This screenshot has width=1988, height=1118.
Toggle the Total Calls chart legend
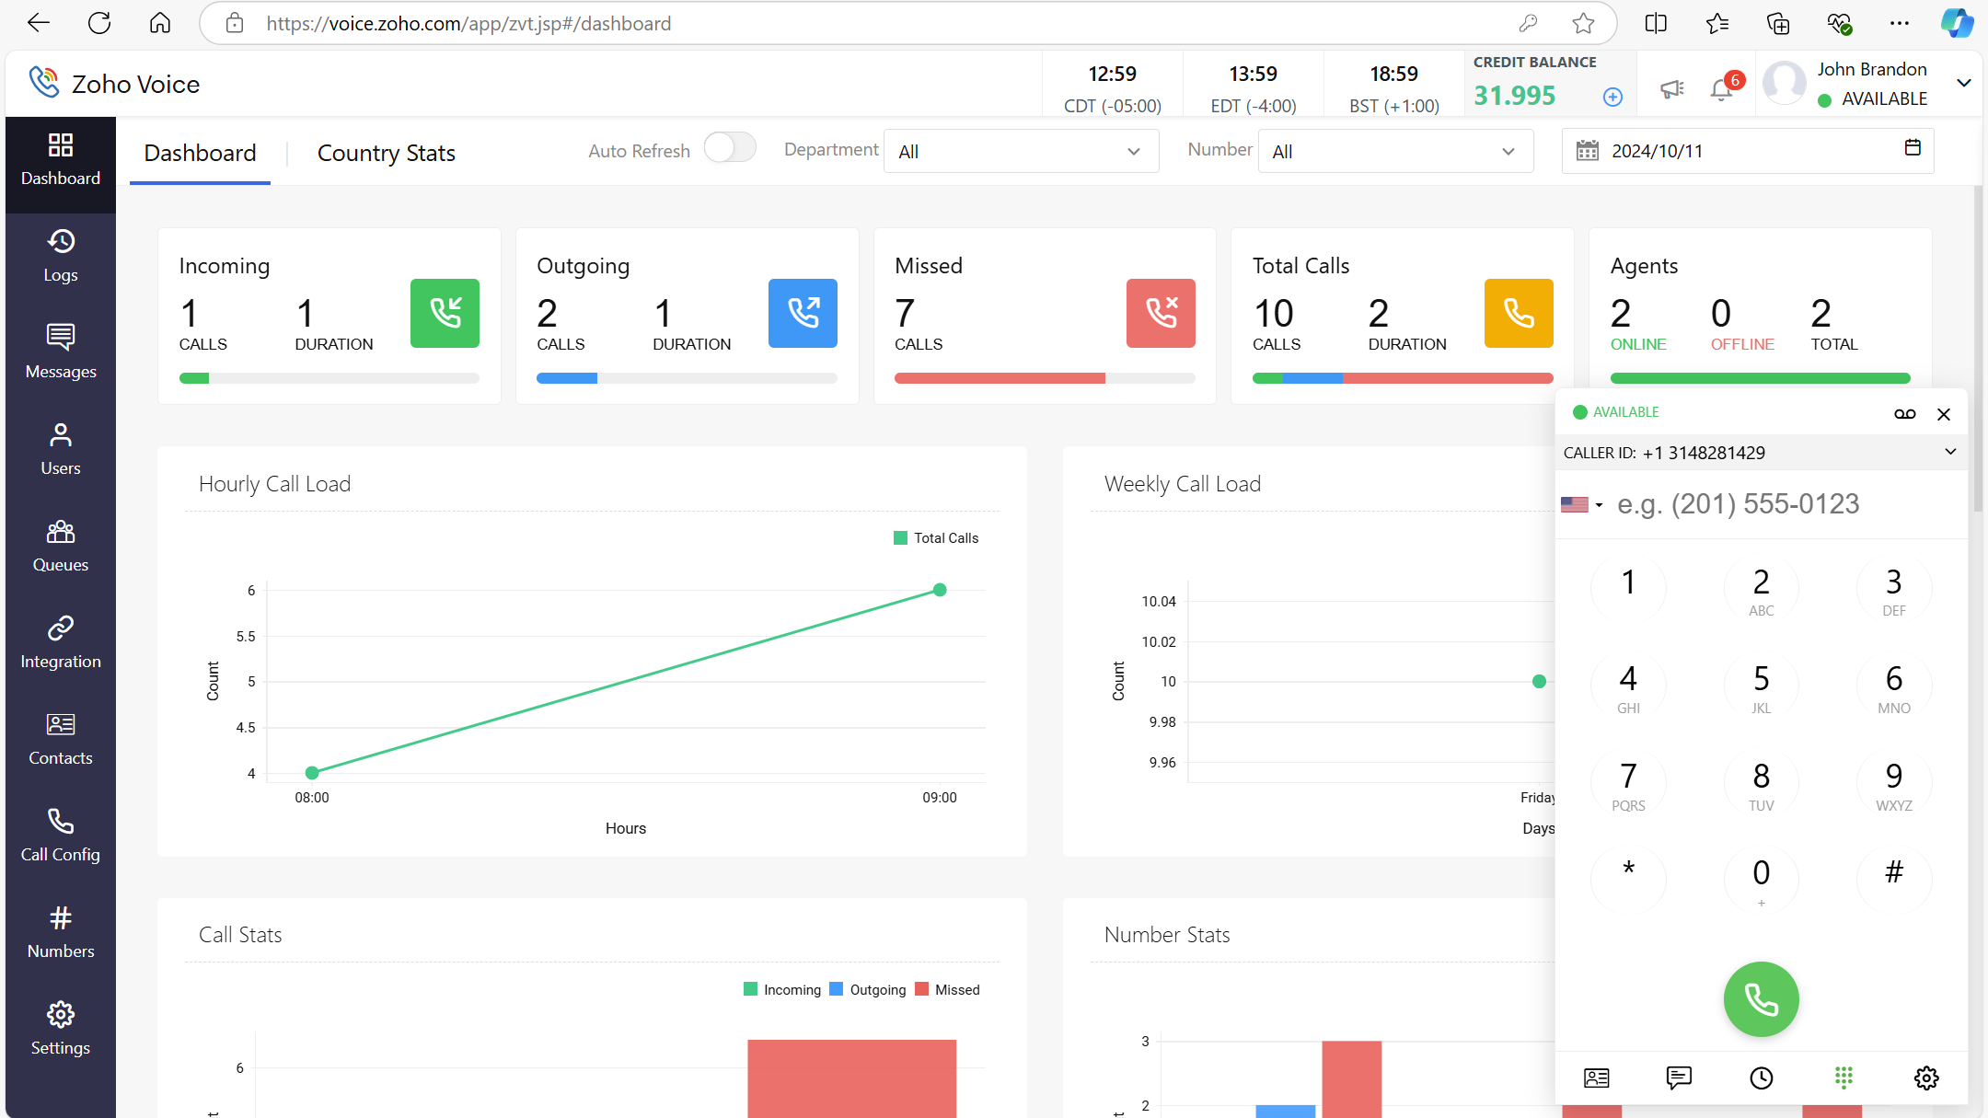pos(936,538)
